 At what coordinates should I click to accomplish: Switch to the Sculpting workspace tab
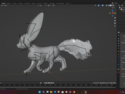click(x=14, y=3)
